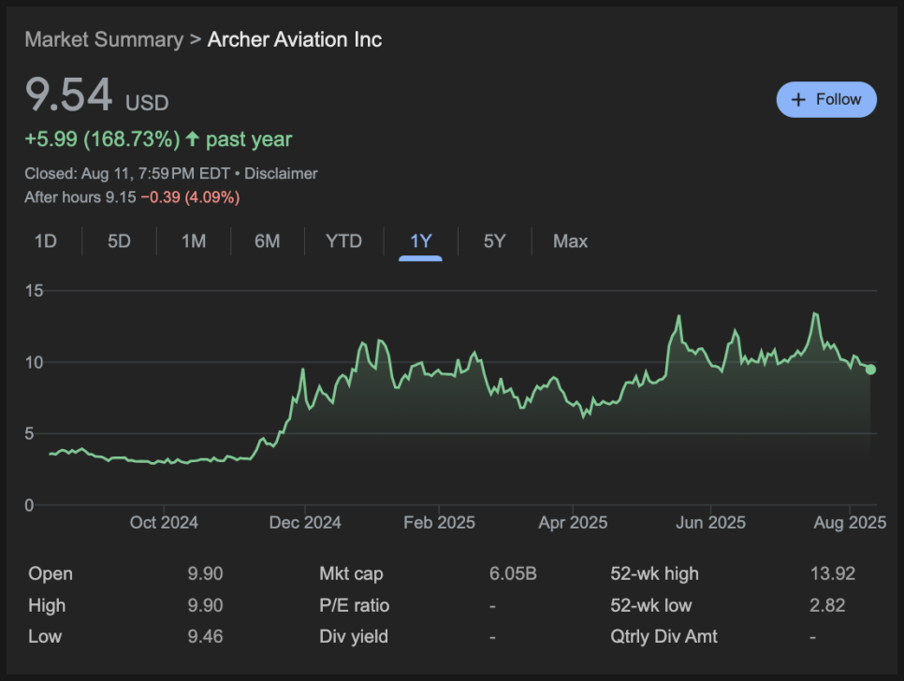
Task: Click the Feb 2025 axis label
Action: pyautogui.click(x=439, y=523)
